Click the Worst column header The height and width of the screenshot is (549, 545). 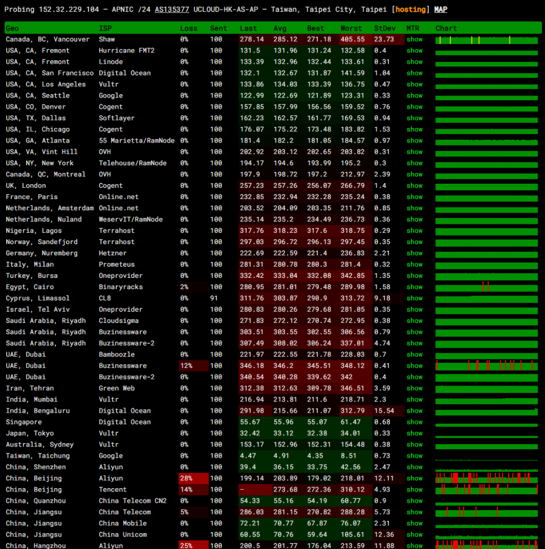pyautogui.click(x=351, y=28)
